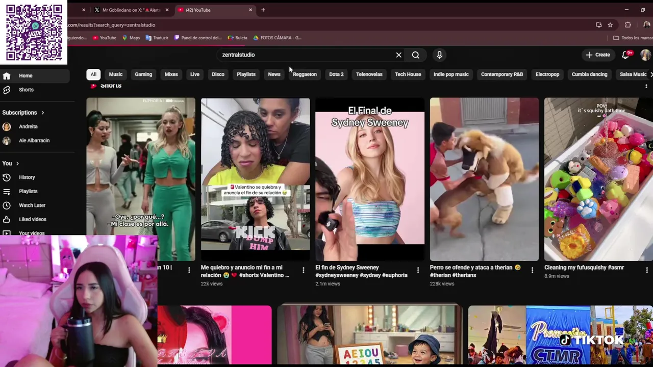Select the News filter chip
The width and height of the screenshot is (653, 367).
point(274,74)
